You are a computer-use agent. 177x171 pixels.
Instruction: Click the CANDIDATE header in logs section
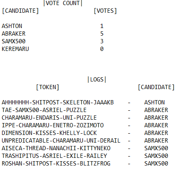pyautogui.click(x=156, y=87)
